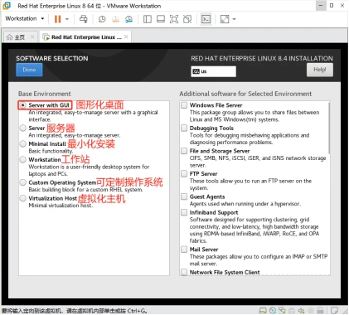Click the hard disk status bar icon
The image size is (349, 315).
point(263,311)
